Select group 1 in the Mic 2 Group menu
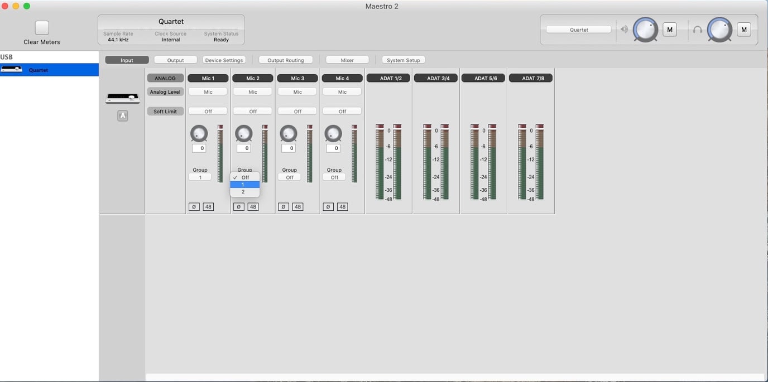 (x=245, y=185)
